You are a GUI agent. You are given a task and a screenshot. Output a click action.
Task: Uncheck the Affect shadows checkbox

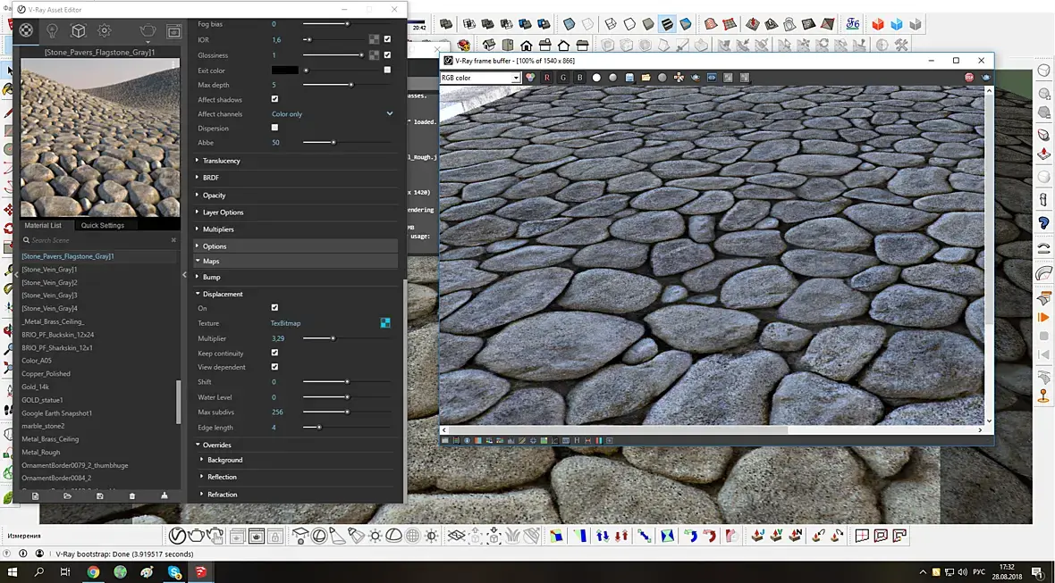point(274,99)
